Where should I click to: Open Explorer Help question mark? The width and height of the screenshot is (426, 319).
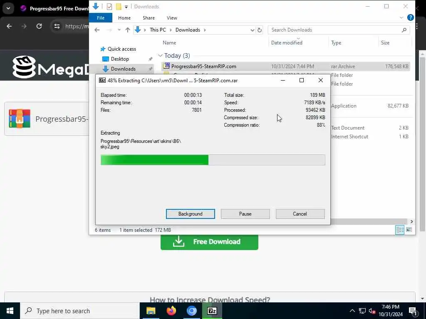pyautogui.click(x=410, y=17)
